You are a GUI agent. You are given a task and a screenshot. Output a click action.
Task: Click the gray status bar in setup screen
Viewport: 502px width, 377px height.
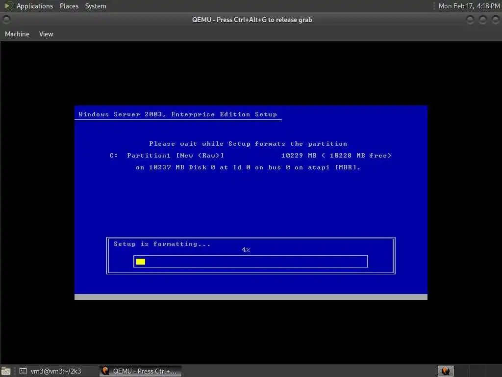point(251,297)
